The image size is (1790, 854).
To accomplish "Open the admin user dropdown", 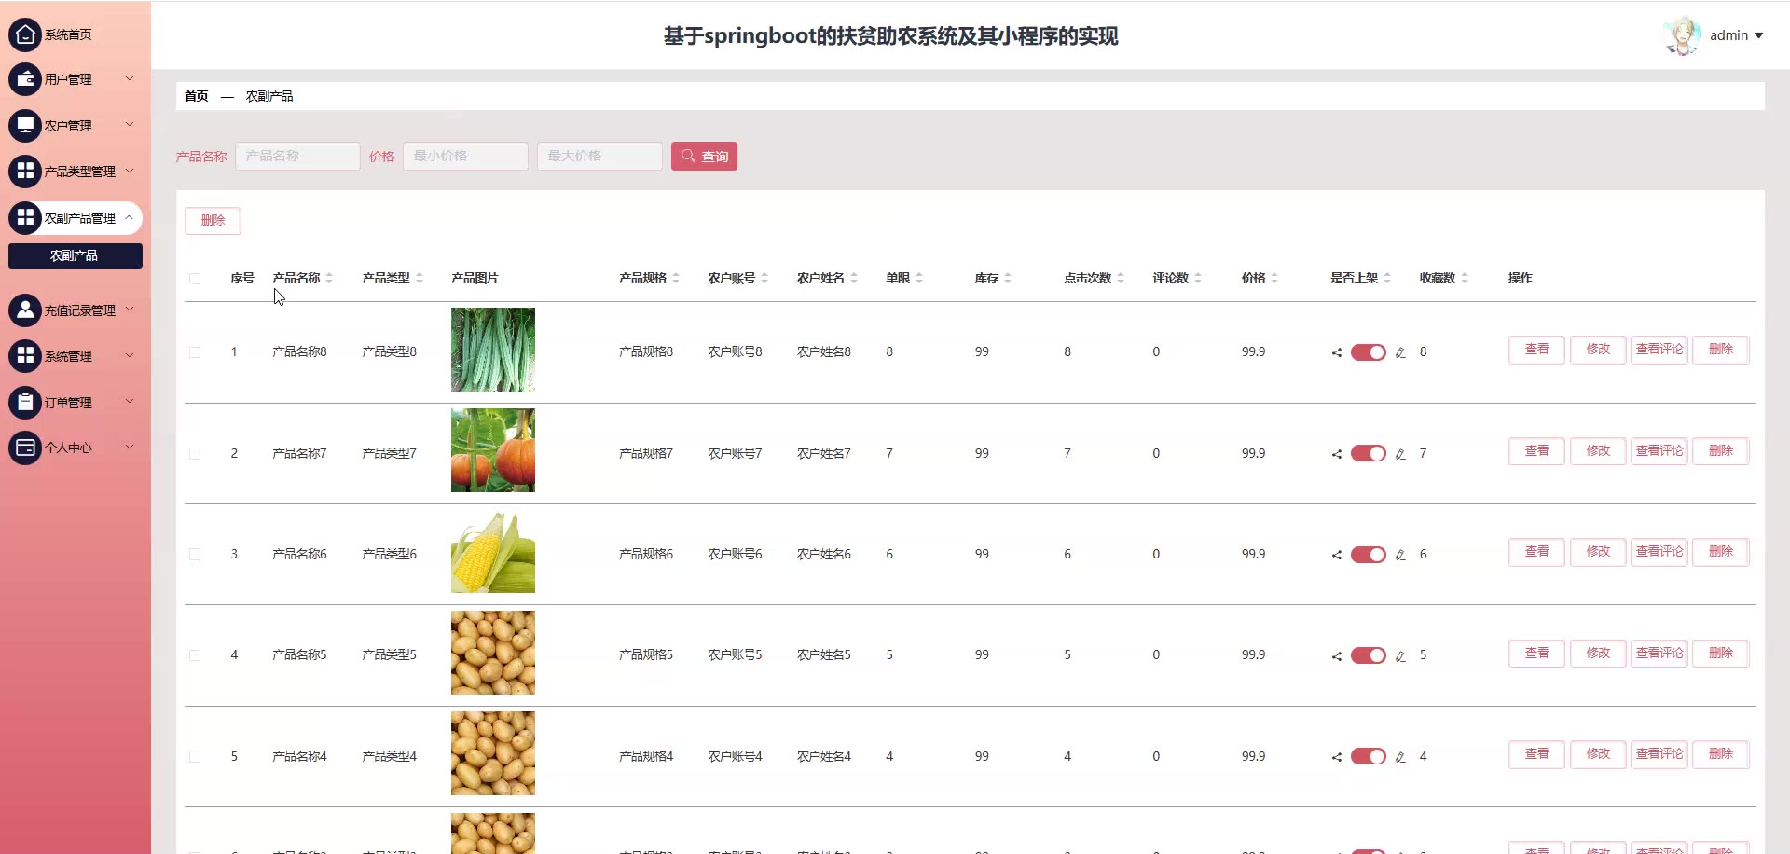I will pos(1736,35).
